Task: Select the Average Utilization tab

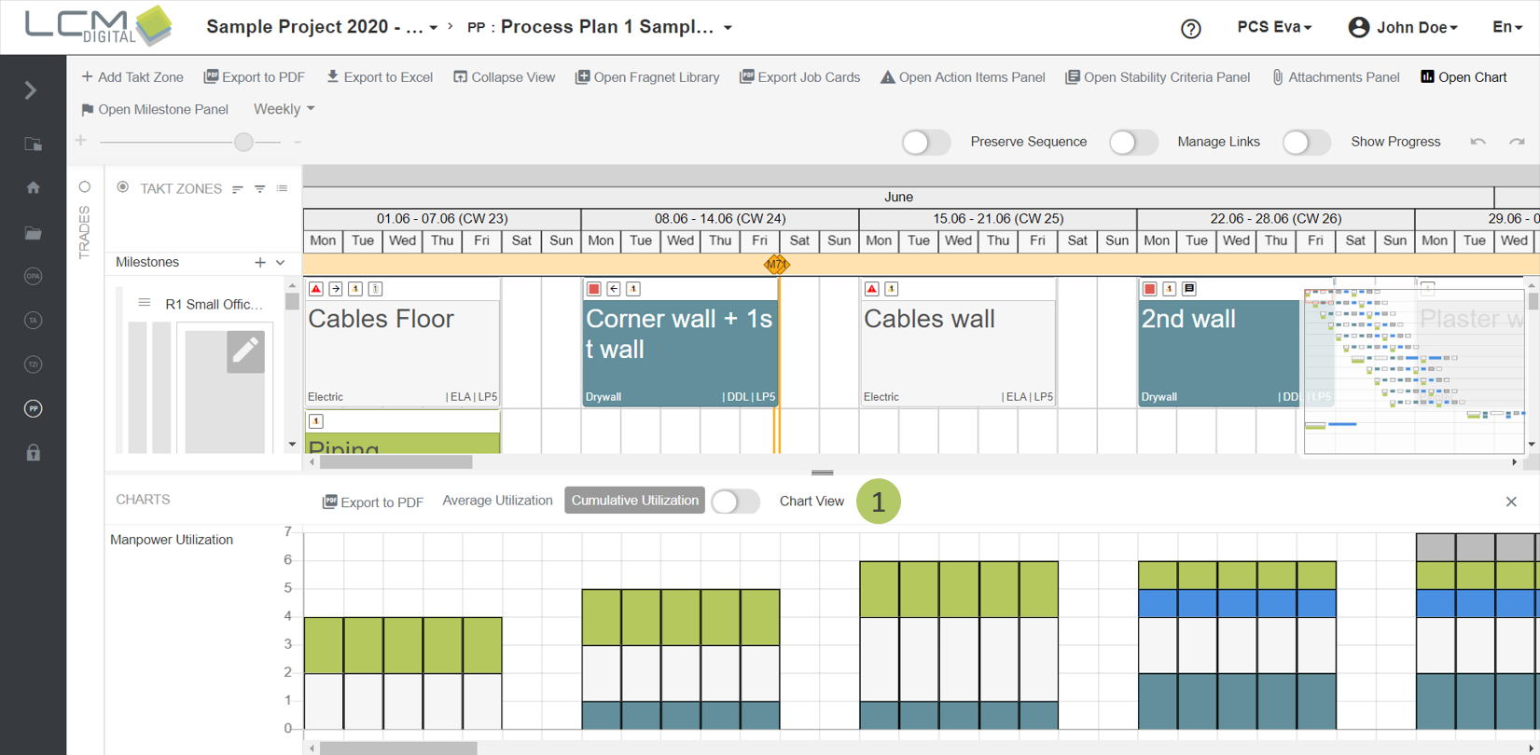Action: [497, 501]
